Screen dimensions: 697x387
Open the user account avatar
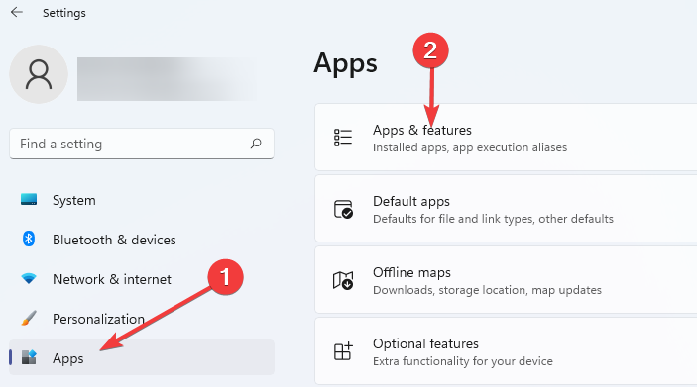coord(39,74)
